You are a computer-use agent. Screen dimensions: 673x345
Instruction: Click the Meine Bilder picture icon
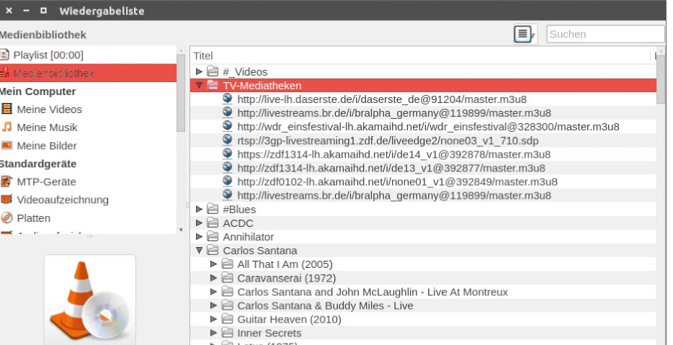pyautogui.click(x=6, y=145)
